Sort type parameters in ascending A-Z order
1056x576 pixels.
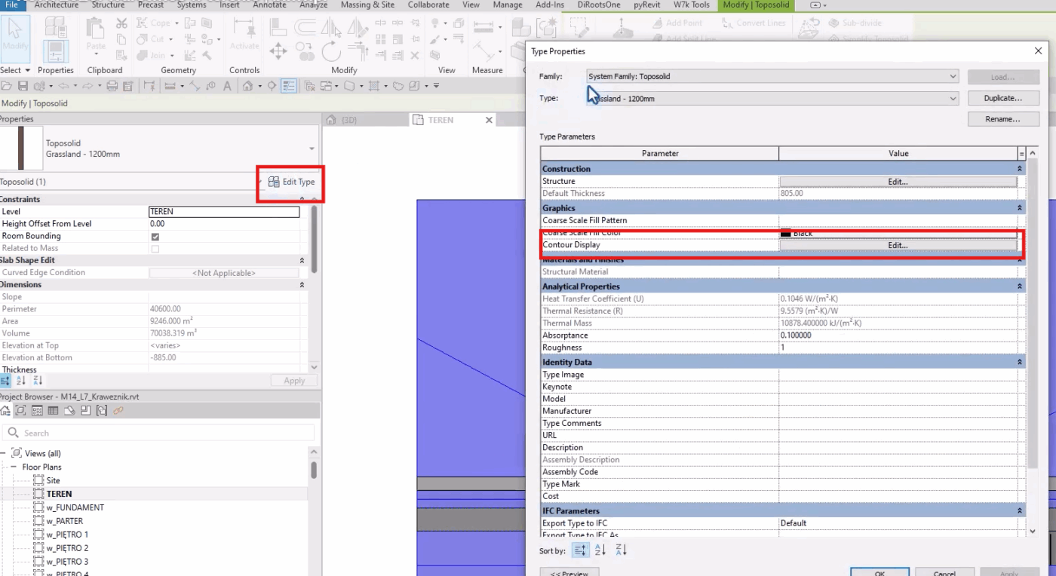tap(600, 550)
